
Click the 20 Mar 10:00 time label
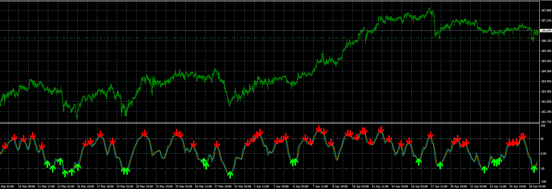(x=145, y=187)
